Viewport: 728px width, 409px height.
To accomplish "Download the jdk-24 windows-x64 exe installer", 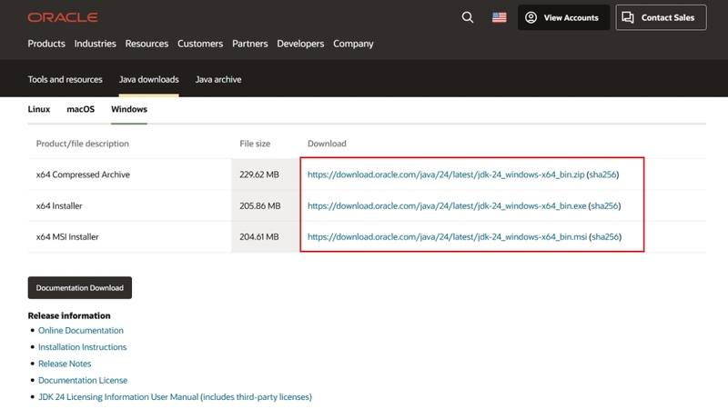I will pos(447,206).
